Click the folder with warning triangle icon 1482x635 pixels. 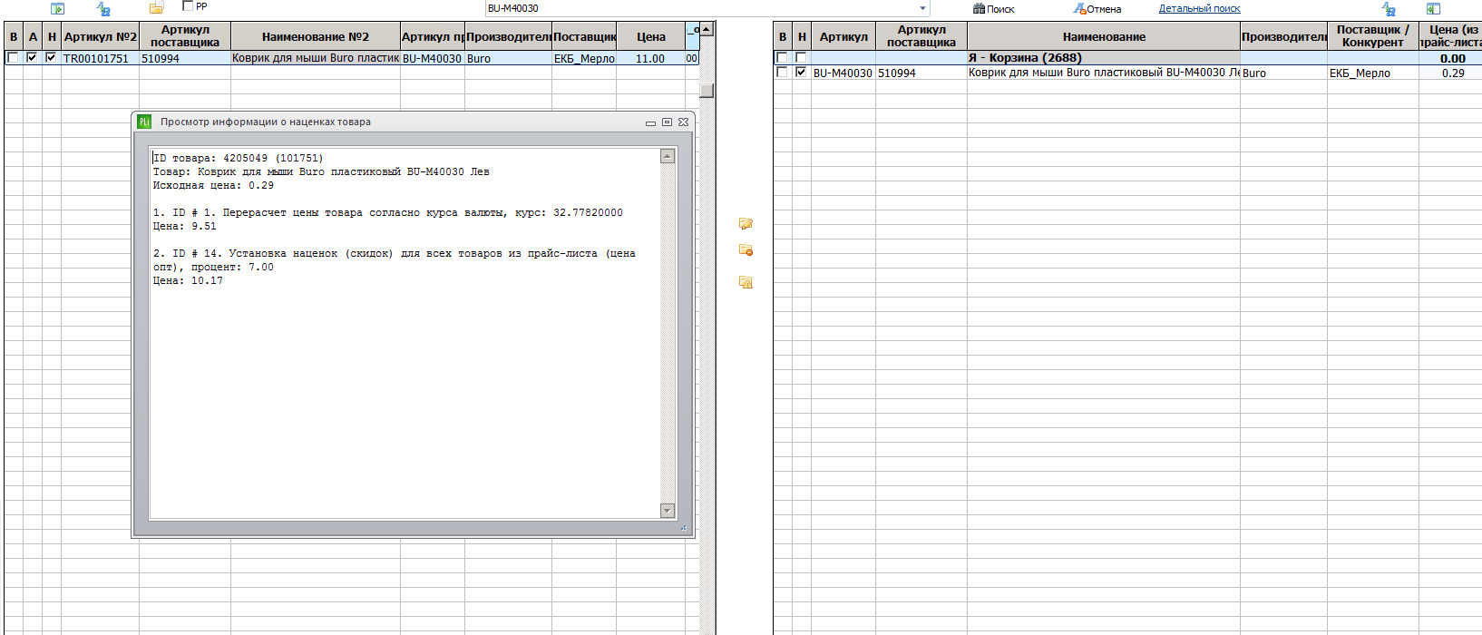[746, 282]
